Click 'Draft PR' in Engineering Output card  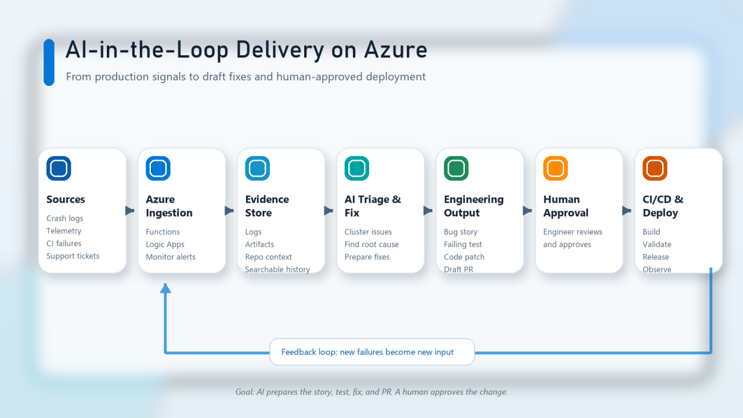pos(459,269)
